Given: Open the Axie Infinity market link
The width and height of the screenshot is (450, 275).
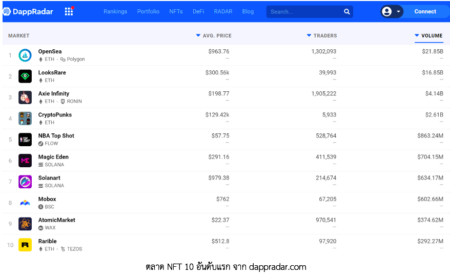Looking at the screenshot, I should (x=54, y=94).
